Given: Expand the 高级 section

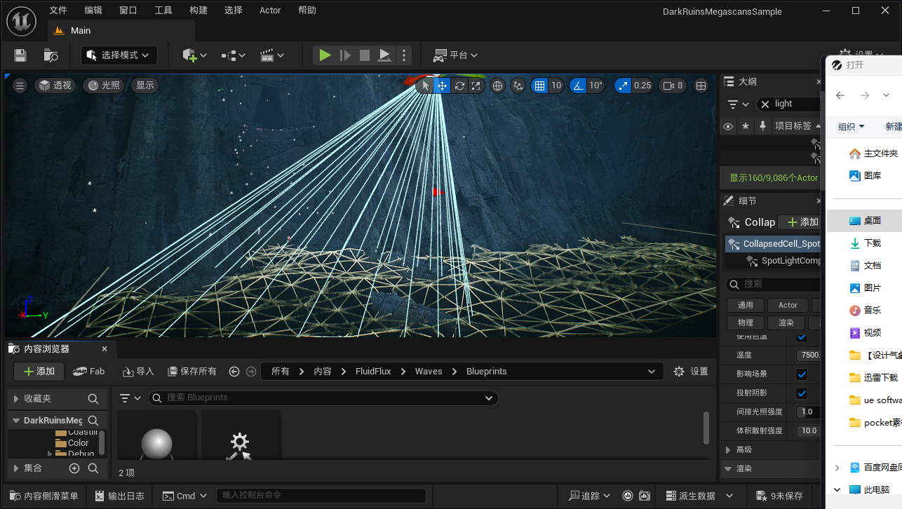Looking at the screenshot, I should coord(728,450).
